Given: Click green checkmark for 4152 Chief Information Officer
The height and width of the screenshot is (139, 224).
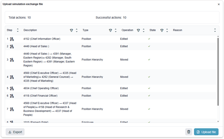Looking at the screenshot, I should coord(149,39).
